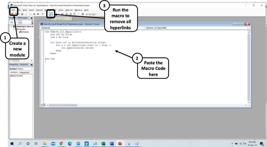Collapse the Modules folder node
The image size is (267, 147).
tap(14, 29)
